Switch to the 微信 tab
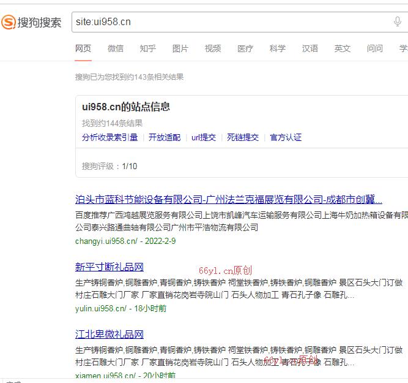408x383 pixels. [x=116, y=48]
